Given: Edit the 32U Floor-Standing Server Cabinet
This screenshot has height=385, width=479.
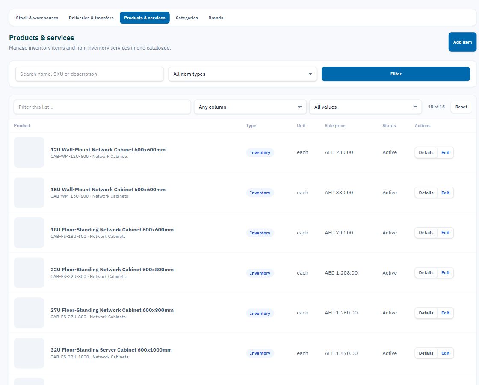Looking at the screenshot, I should 445,353.
